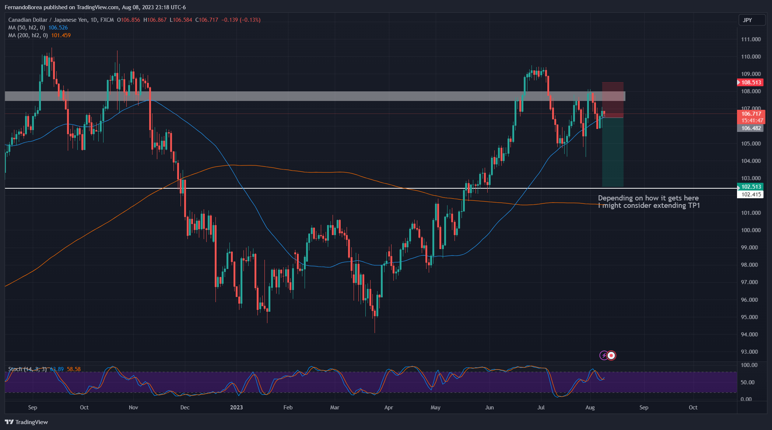This screenshot has width=772, height=430.
Task: Toggle visibility of the MA (200, hl2, 0) indicator
Action: 28,35
